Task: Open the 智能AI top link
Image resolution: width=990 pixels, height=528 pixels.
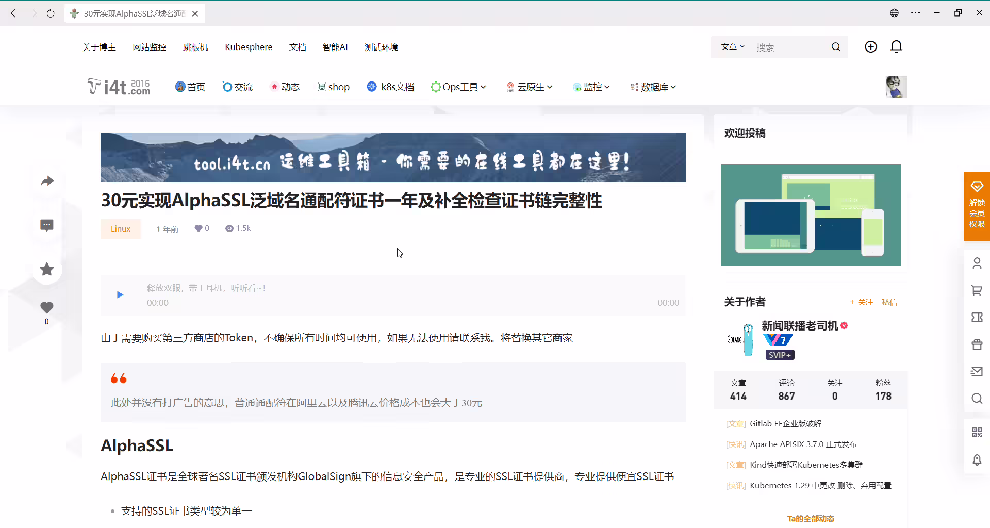Action: pos(335,47)
